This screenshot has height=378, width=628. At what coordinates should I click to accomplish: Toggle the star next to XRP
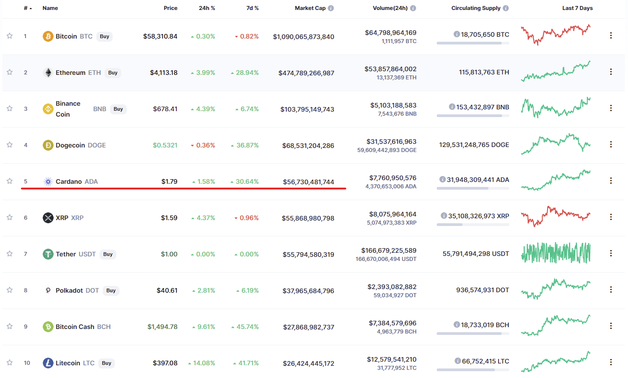click(10, 217)
